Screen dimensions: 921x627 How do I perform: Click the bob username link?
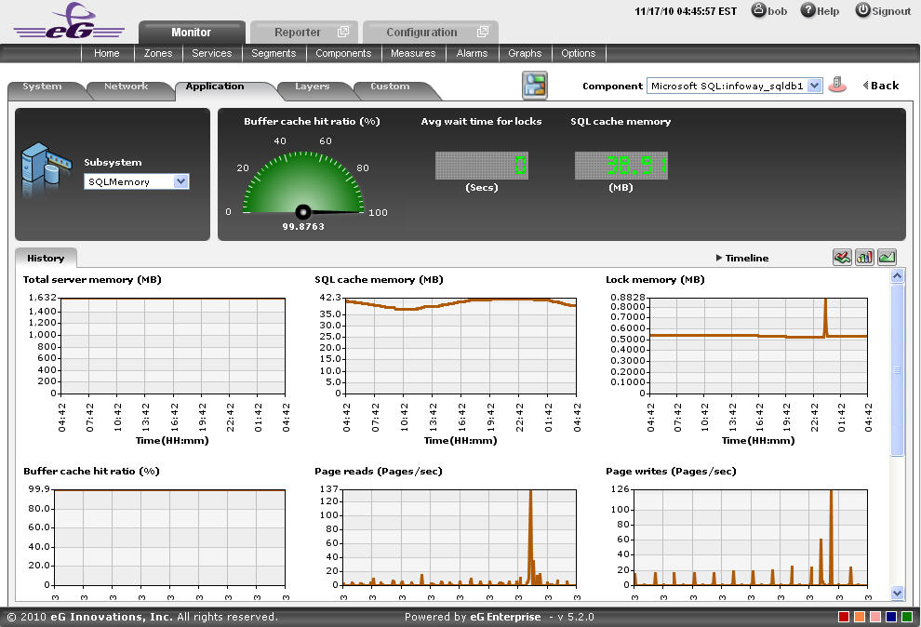777,11
